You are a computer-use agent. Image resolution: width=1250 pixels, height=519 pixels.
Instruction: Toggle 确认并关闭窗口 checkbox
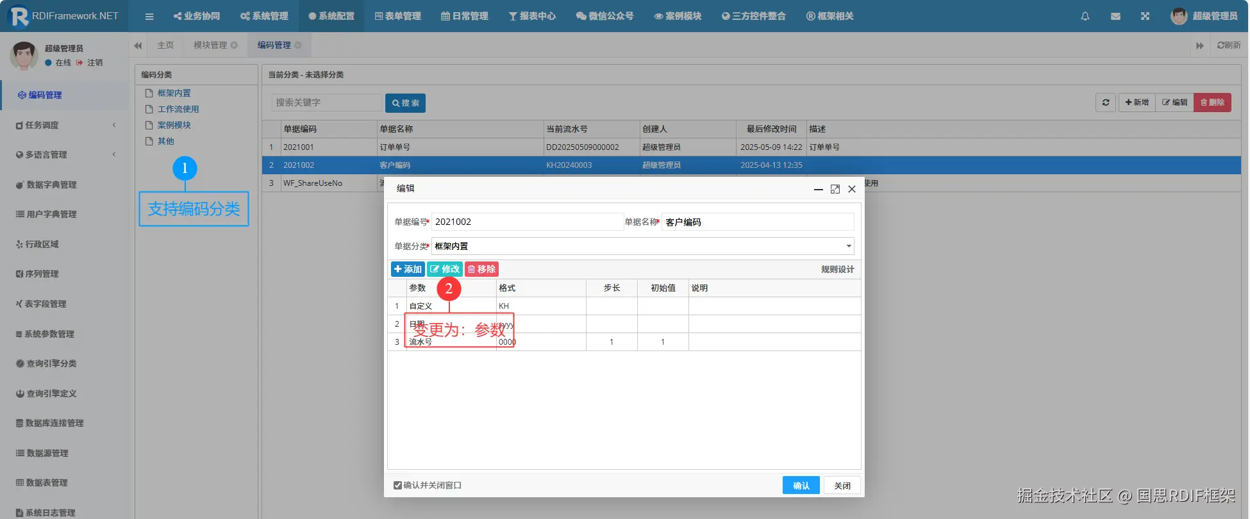[397, 485]
